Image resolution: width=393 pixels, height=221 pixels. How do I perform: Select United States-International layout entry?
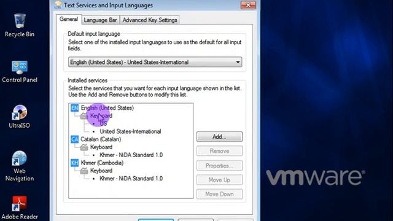click(x=130, y=131)
